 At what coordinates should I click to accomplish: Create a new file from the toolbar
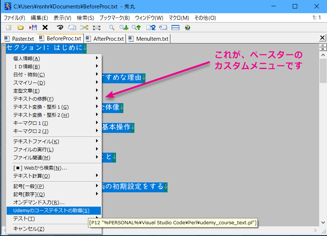click(9, 28)
